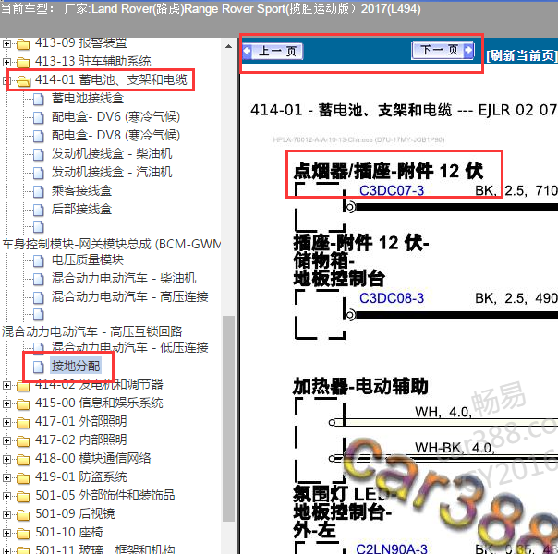Click page icon beside 接地分配
Image resolution: width=558 pixels, height=554 pixels.
39,367
